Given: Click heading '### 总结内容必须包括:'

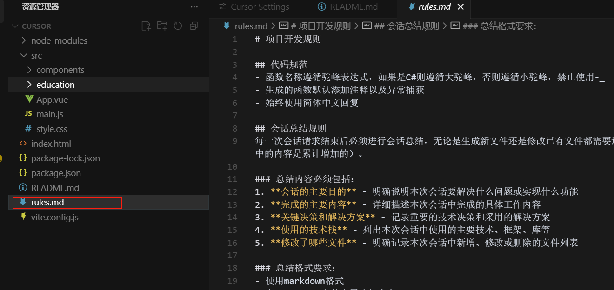Looking at the screenshot, I should coord(305,179).
